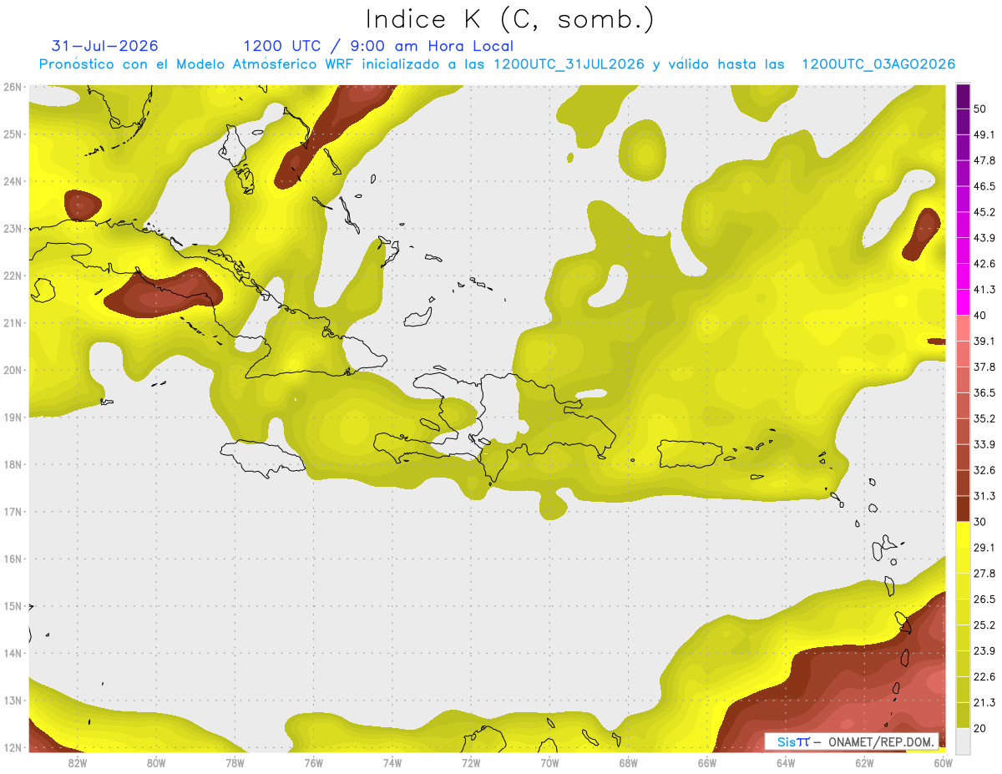This screenshot has height=774, width=1002.
Task: Click the colorbar value "46.5"
Action: coord(984,186)
